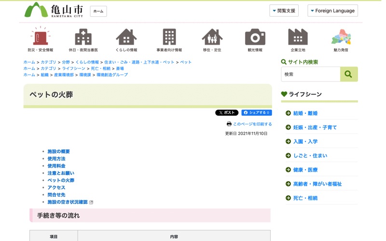Jump to 使用料金 section
The image size is (386, 241).
56,166
